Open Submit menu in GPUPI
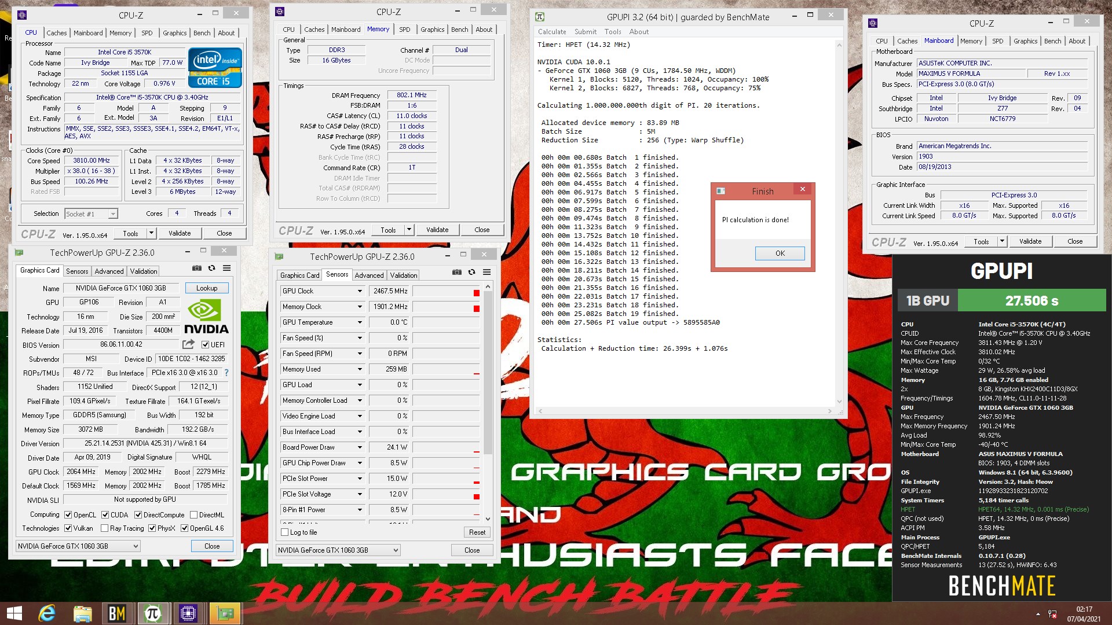The image size is (1112, 625). 586,32
